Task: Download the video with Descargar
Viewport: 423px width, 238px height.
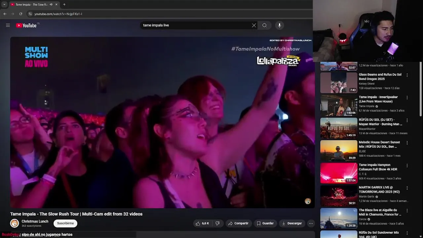Action: (292, 223)
